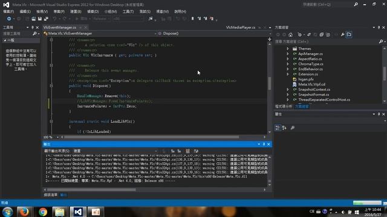Image resolution: width=387 pixels, height=217 pixels.
Task: Click the Toolbox search magnifier icon
Action: point(34,34)
